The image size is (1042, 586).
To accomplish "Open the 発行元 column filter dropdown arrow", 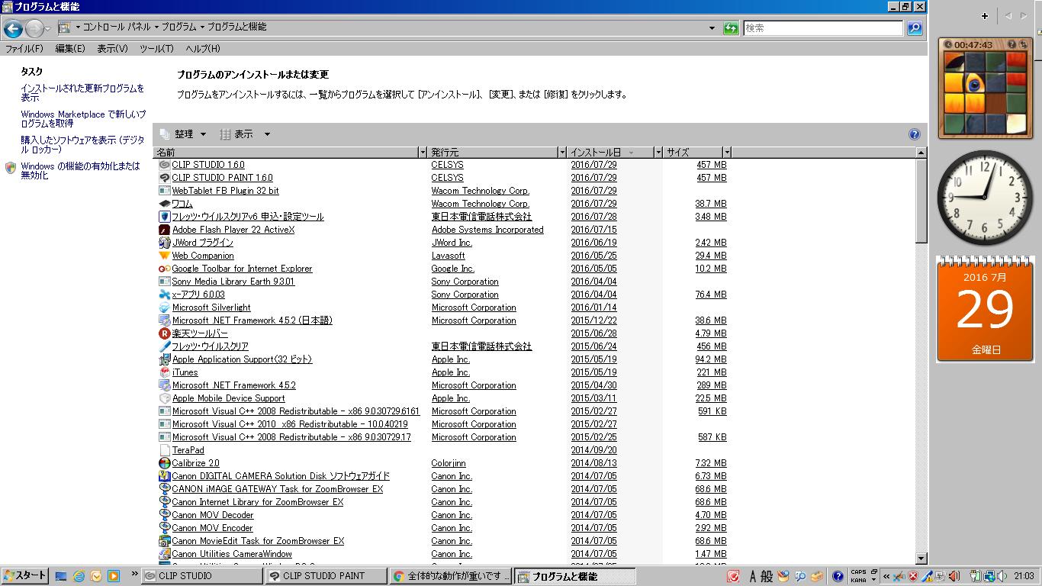I will click(562, 153).
